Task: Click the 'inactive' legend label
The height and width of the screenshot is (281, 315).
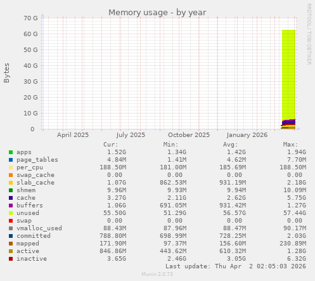Action: 32,259
